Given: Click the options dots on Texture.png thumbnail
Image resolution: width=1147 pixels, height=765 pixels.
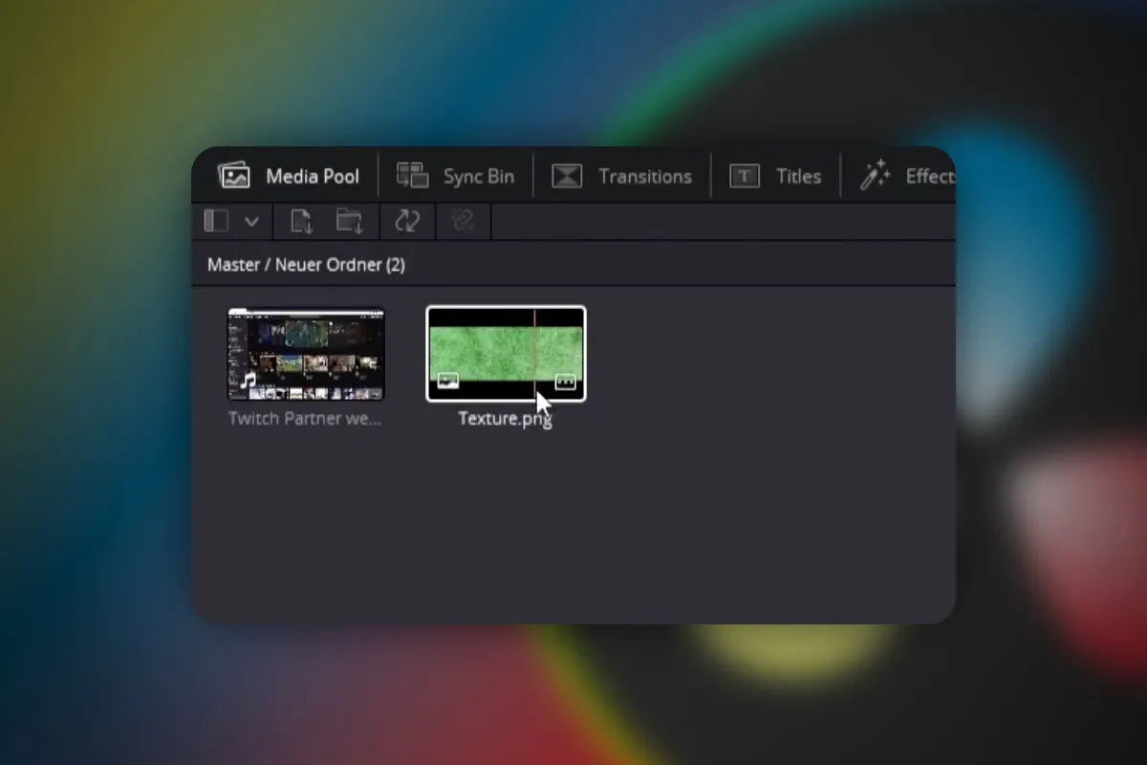Looking at the screenshot, I should click(565, 382).
